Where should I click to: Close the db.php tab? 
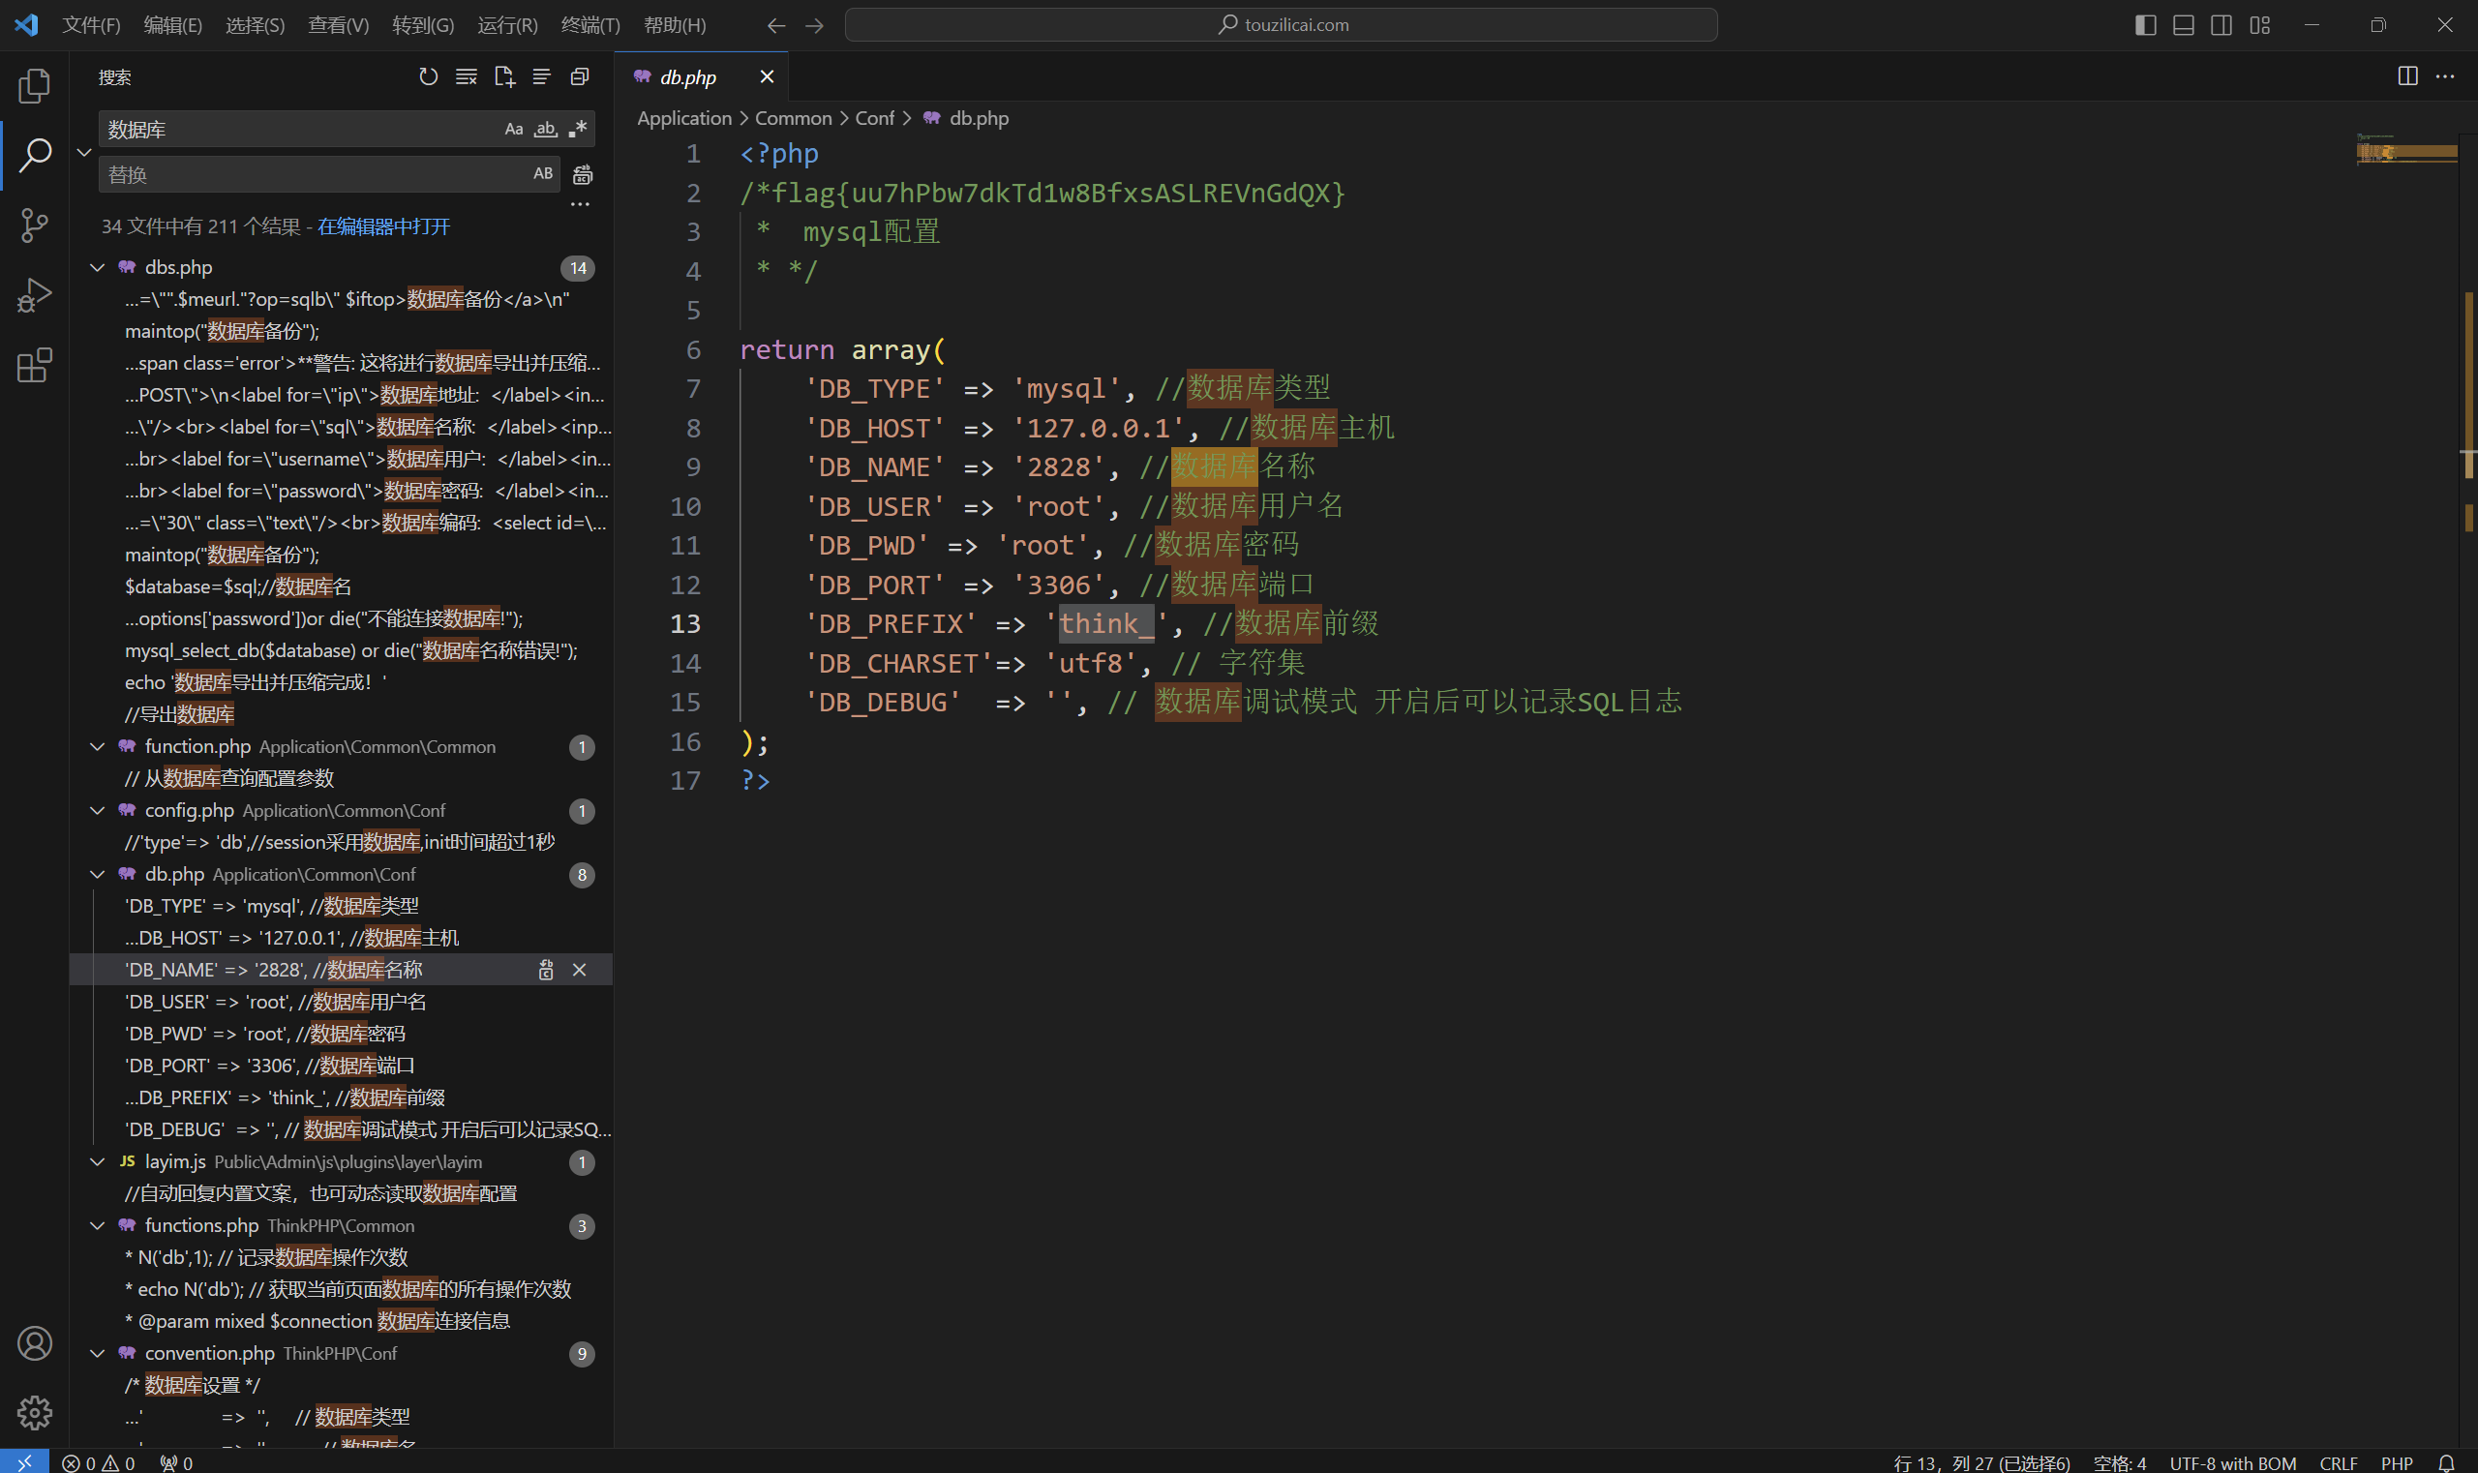pos(767,76)
